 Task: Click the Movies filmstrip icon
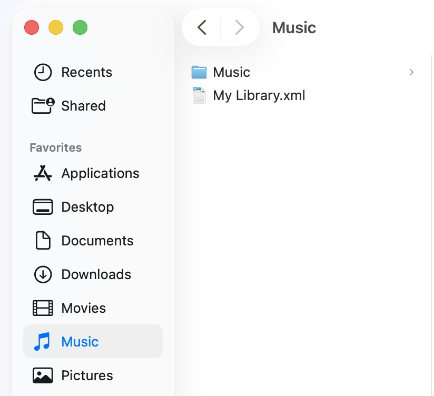click(x=43, y=308)
